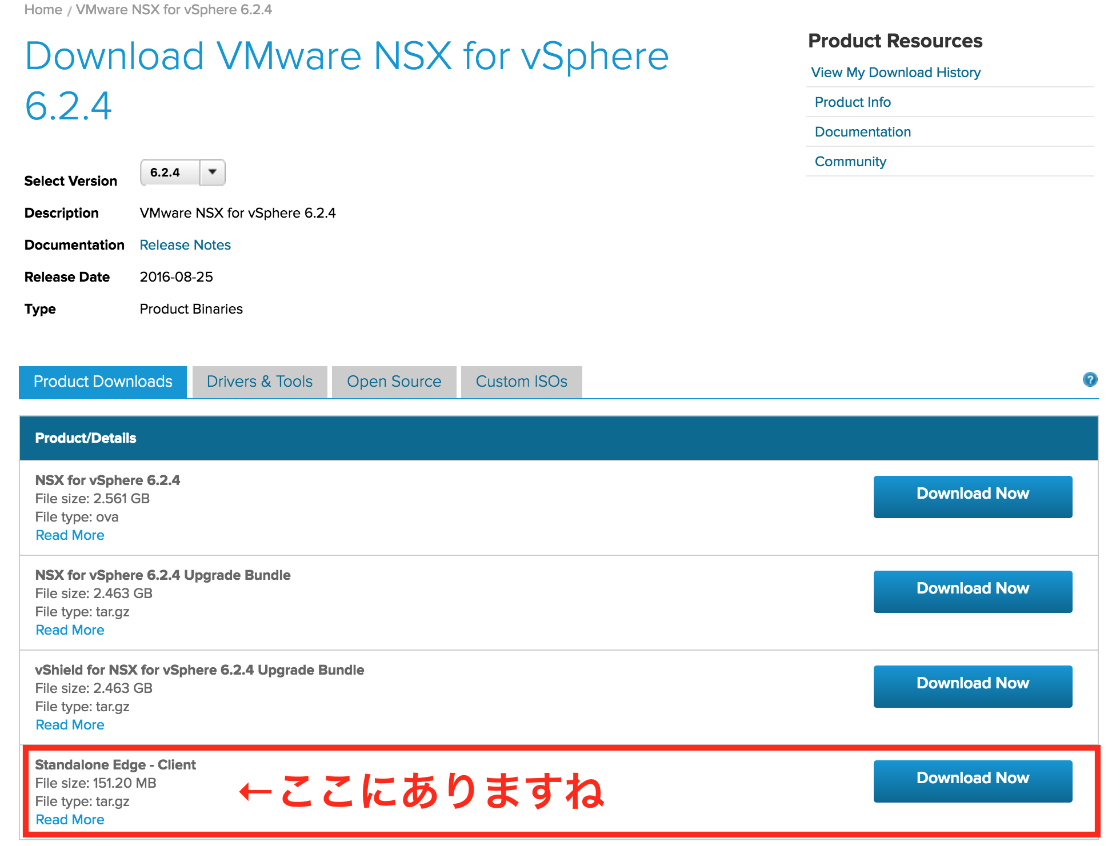Click the File size: 2.561 GB text
This screenshot has width=1120, height=846.
pyautogui.click(x=92, y=499)
